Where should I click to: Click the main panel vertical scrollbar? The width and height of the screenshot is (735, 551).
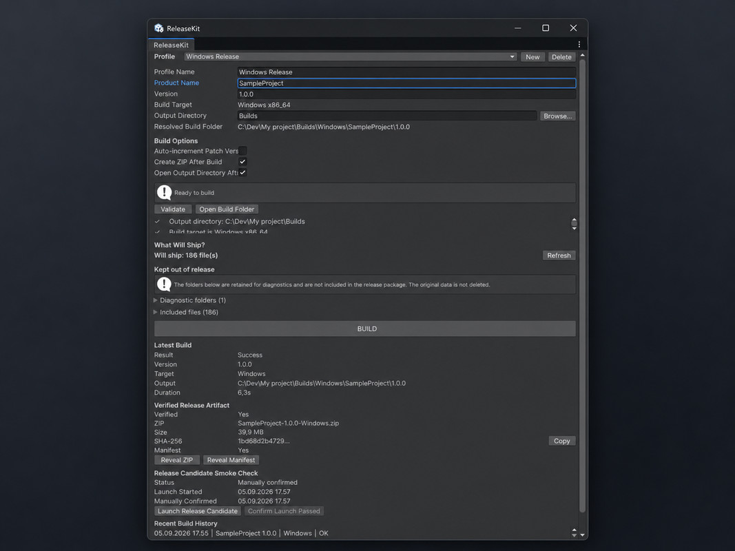click(582, 286)
